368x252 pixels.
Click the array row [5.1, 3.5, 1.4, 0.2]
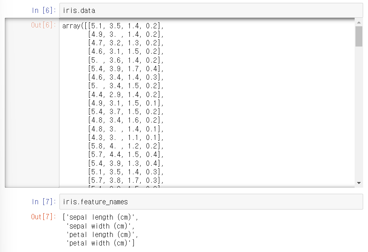(x=124, y=25)
